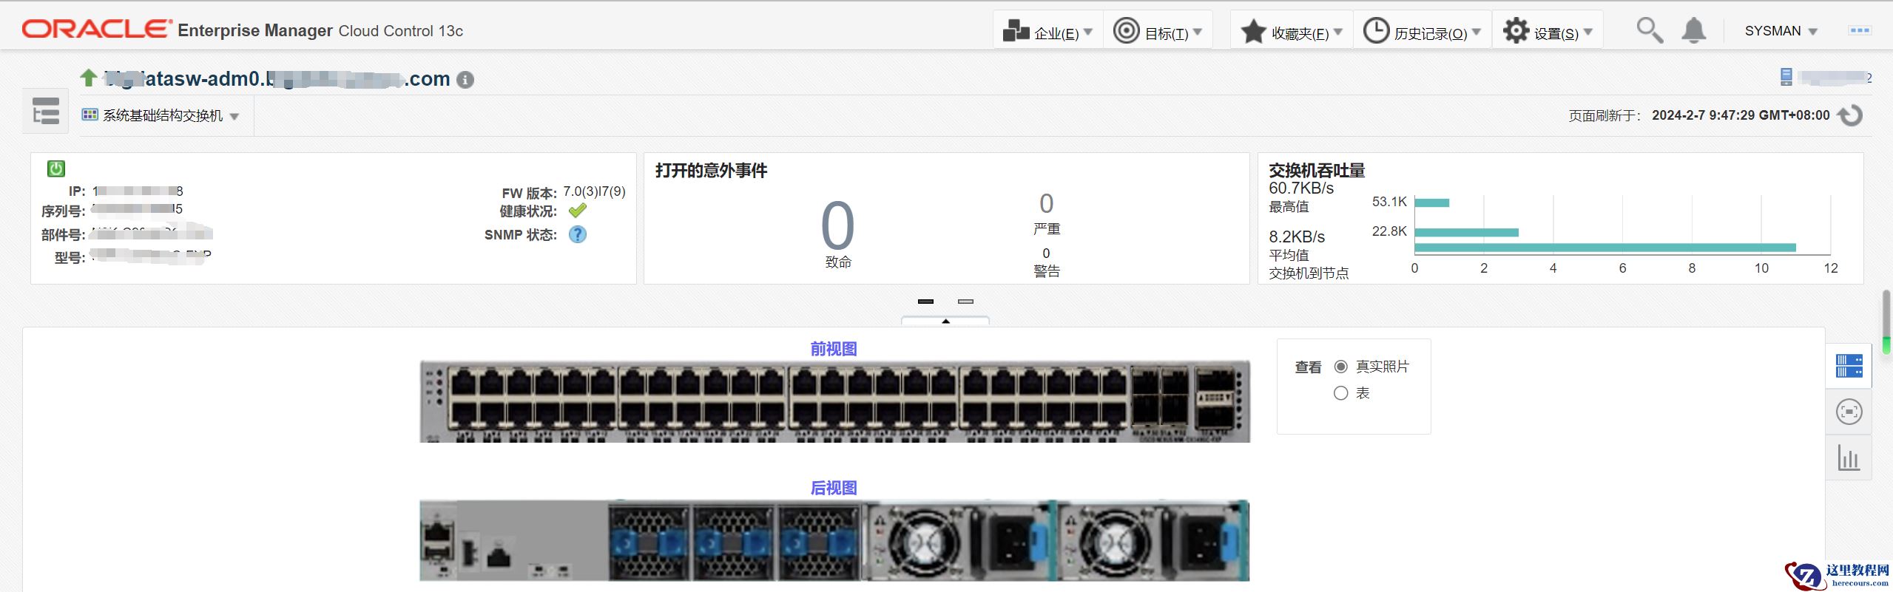Select the switch photo view side icon
This screenshot has width=1893, height=592.
(x=1849, y=366)
